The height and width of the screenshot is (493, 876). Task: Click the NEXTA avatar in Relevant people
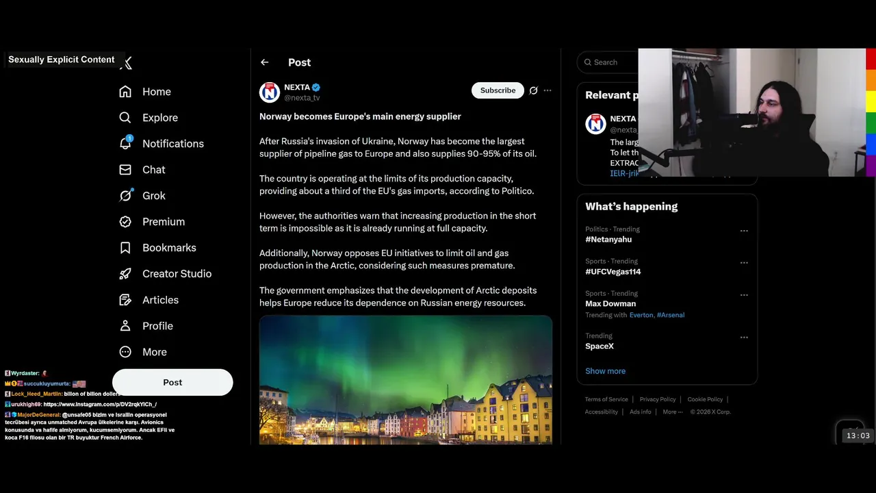click(x=595, y=124)
